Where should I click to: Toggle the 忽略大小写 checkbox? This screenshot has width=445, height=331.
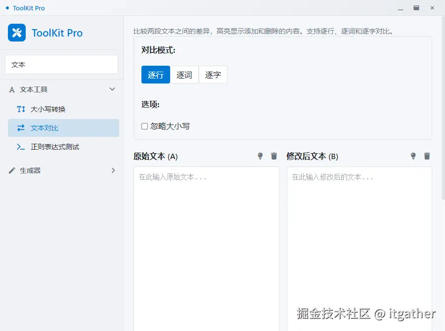144,126
